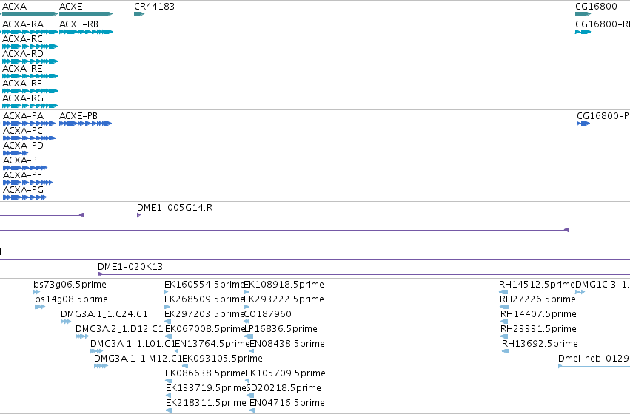The image size is (630, 414).
Task: Select transcript ACXA-RD
Action: 30,61
